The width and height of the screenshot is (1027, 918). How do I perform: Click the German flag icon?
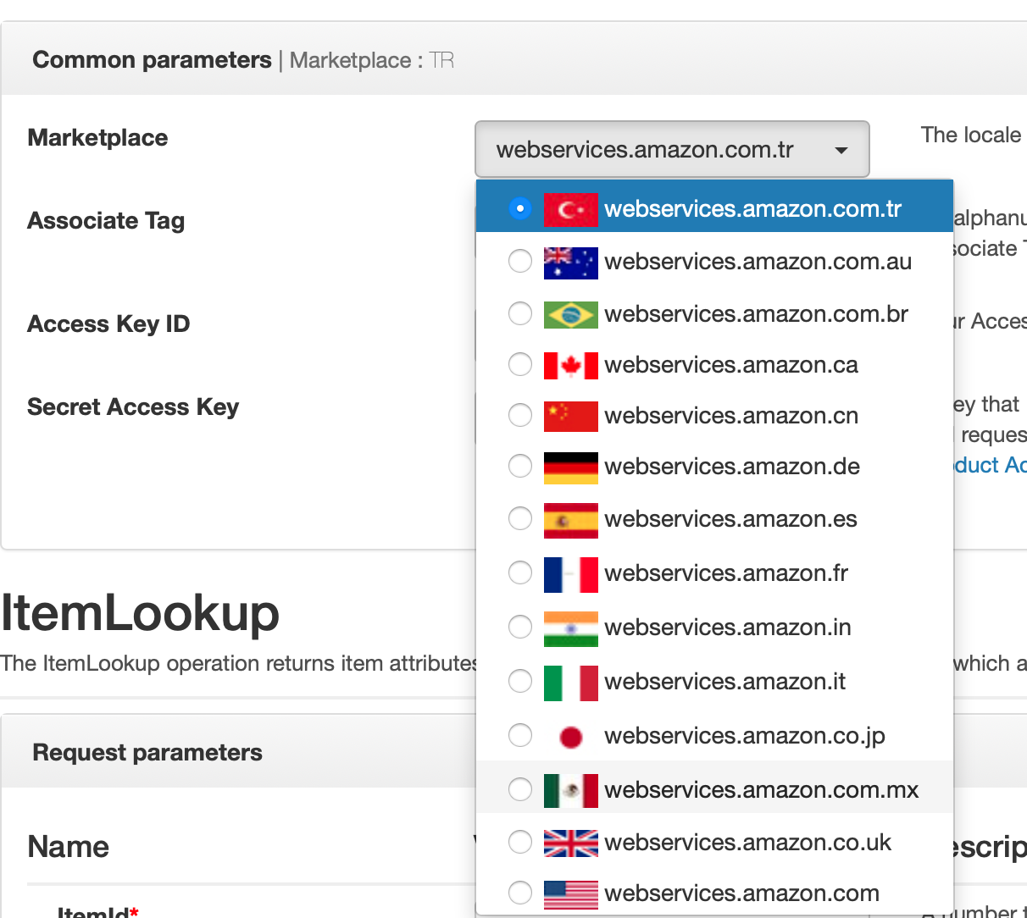569,467
